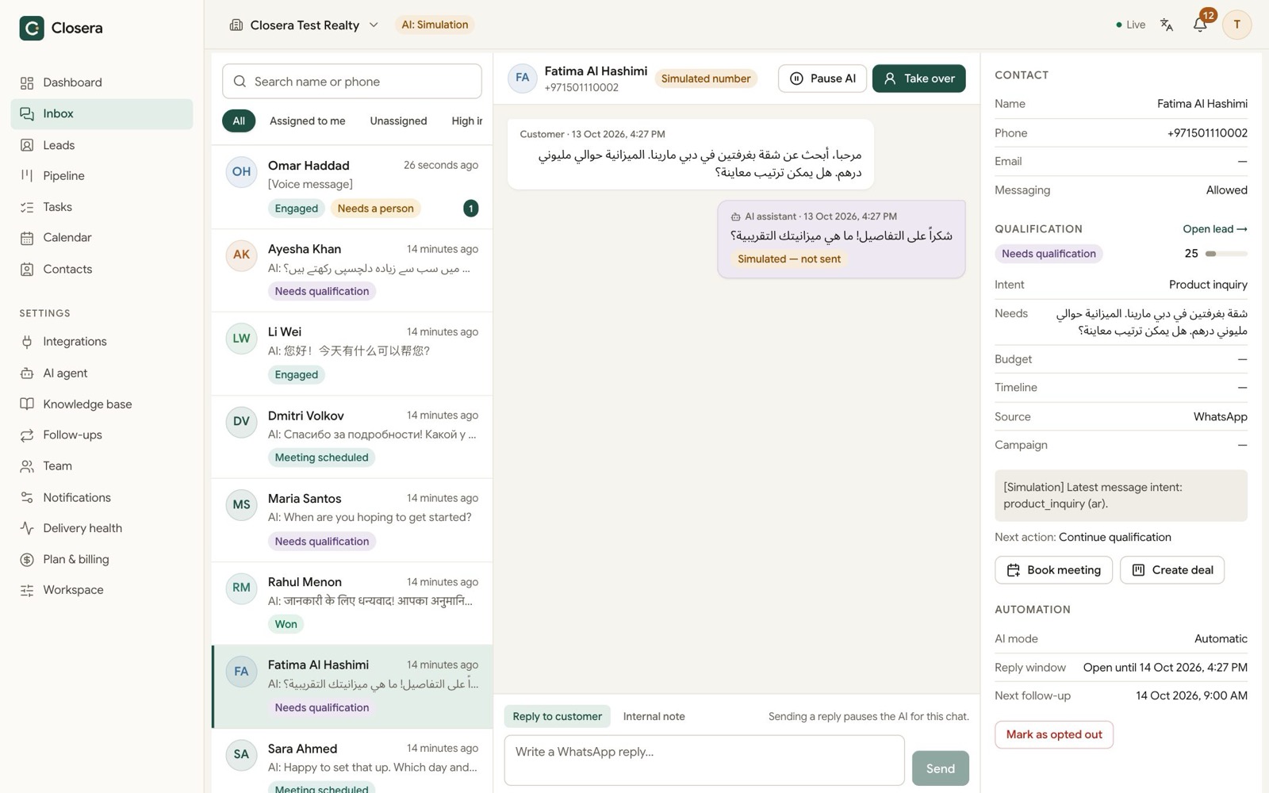
Task: Open Omar Haddad conversation
Action: coord(352,187)
